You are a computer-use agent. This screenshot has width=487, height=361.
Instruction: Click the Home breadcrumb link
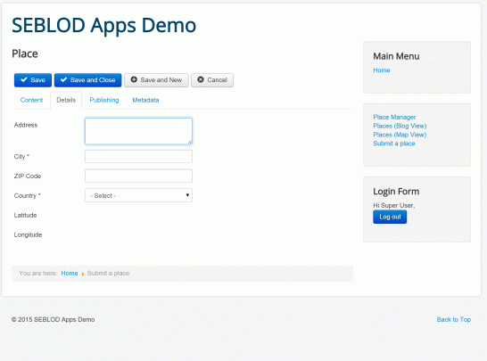[x=70, y=273]
